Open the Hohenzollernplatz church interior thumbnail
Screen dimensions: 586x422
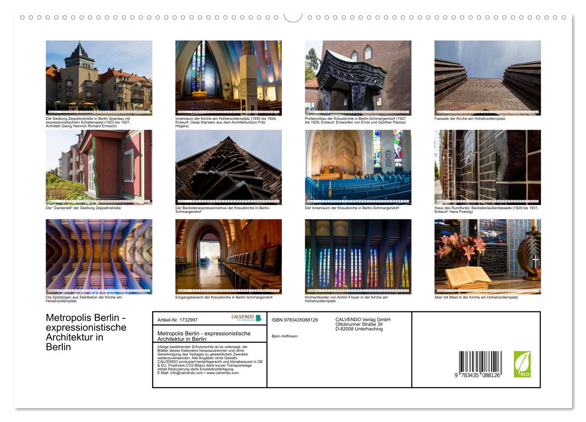coord(228,78)
